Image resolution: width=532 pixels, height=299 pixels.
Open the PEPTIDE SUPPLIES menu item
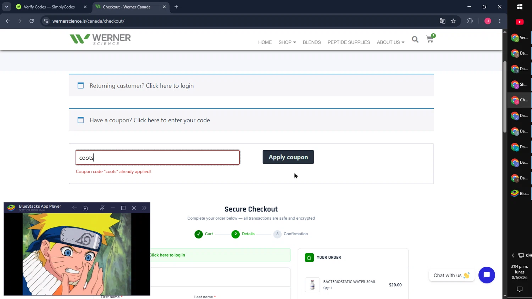(349, 42)
